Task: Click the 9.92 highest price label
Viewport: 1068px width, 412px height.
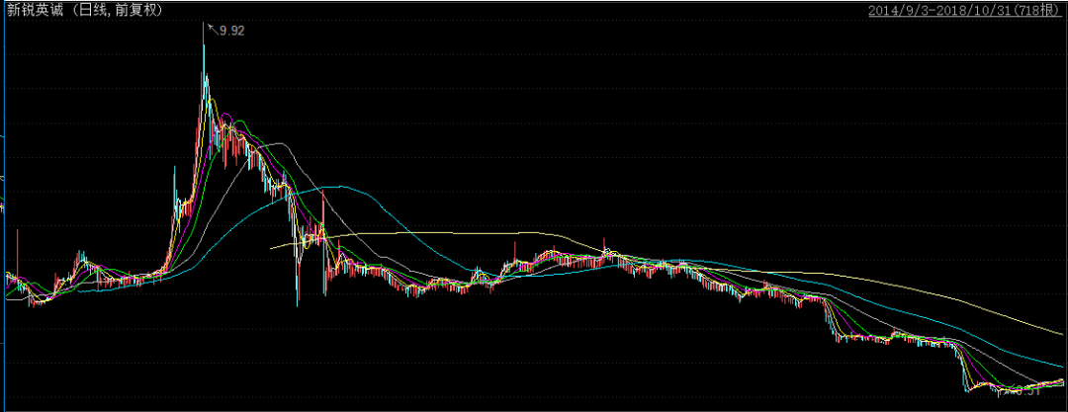Action: pyautogui.click(x=232, y=31)
